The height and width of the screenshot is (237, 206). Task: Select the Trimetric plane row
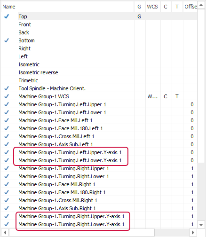[x=99, y=80]
